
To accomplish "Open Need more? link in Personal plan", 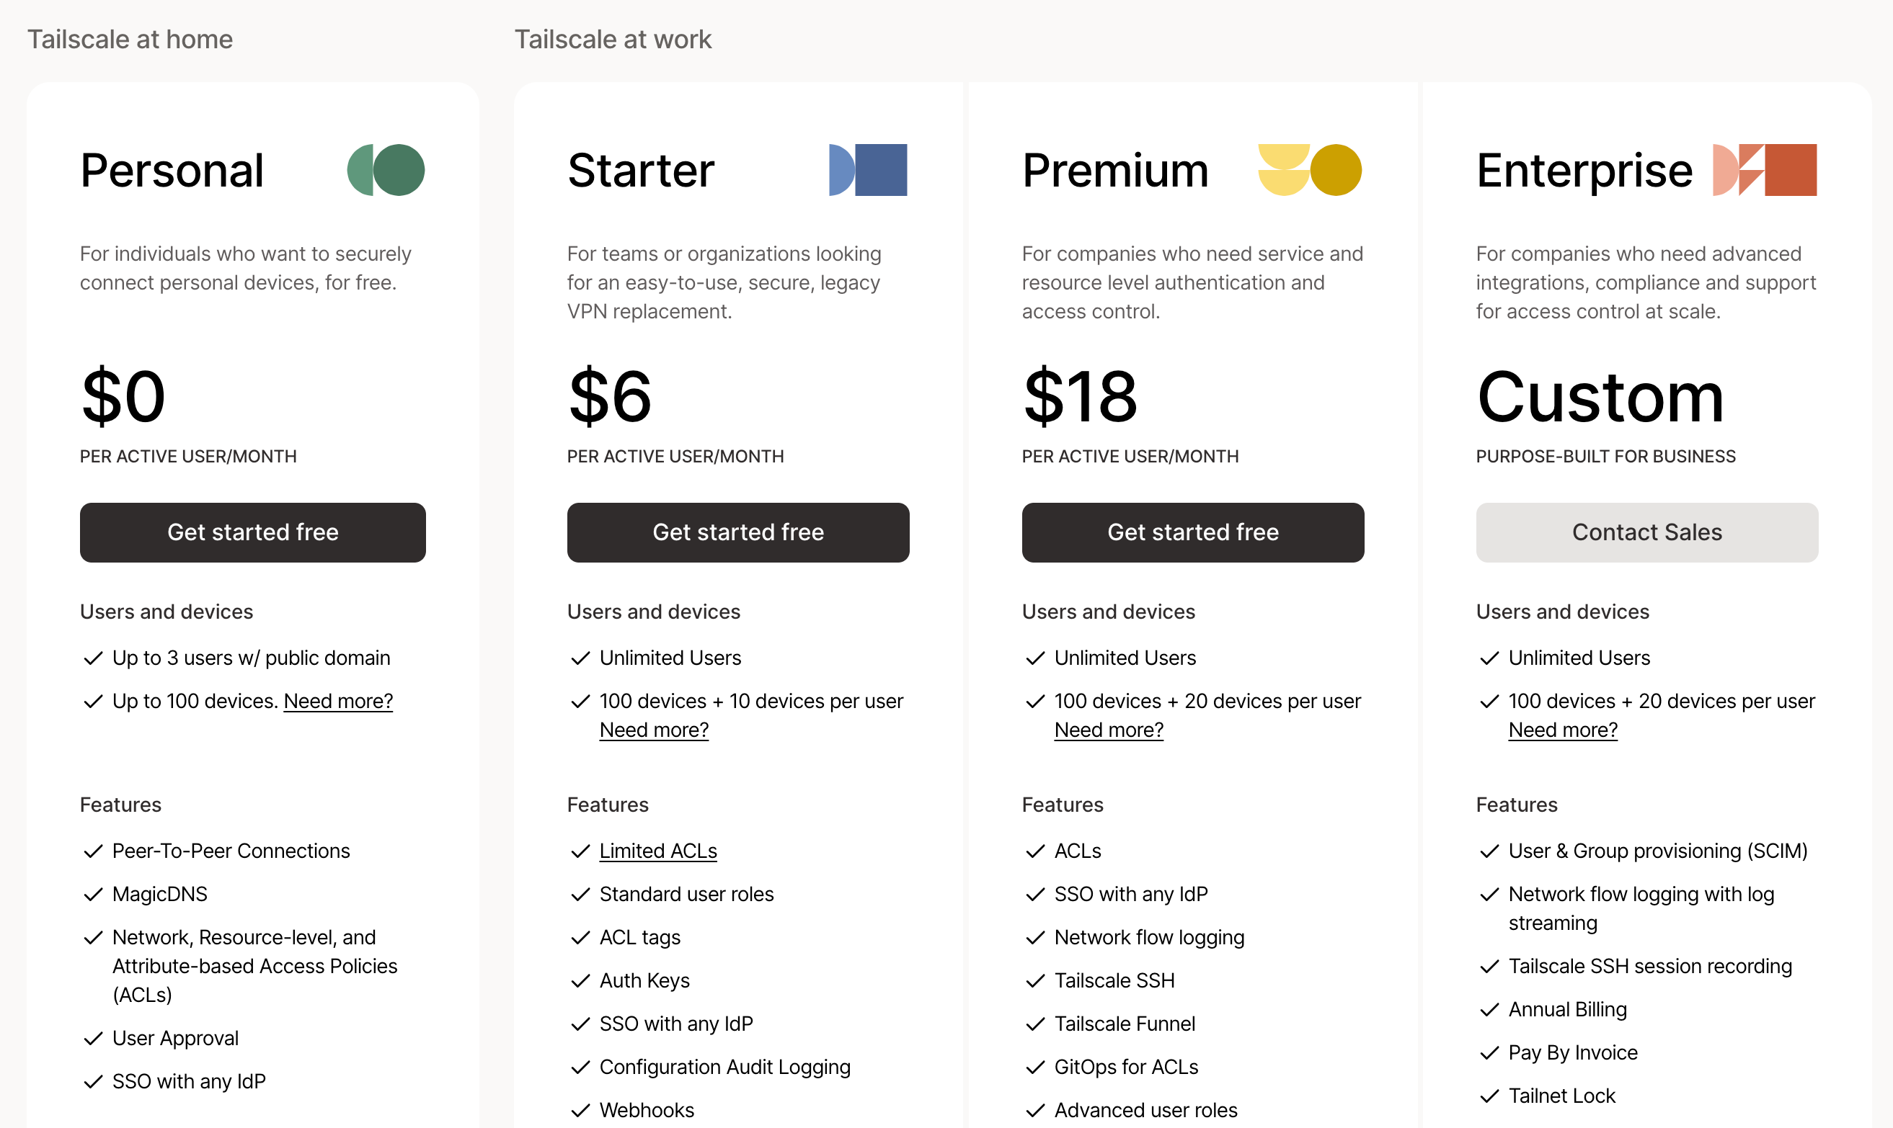I will click(337, 701).
